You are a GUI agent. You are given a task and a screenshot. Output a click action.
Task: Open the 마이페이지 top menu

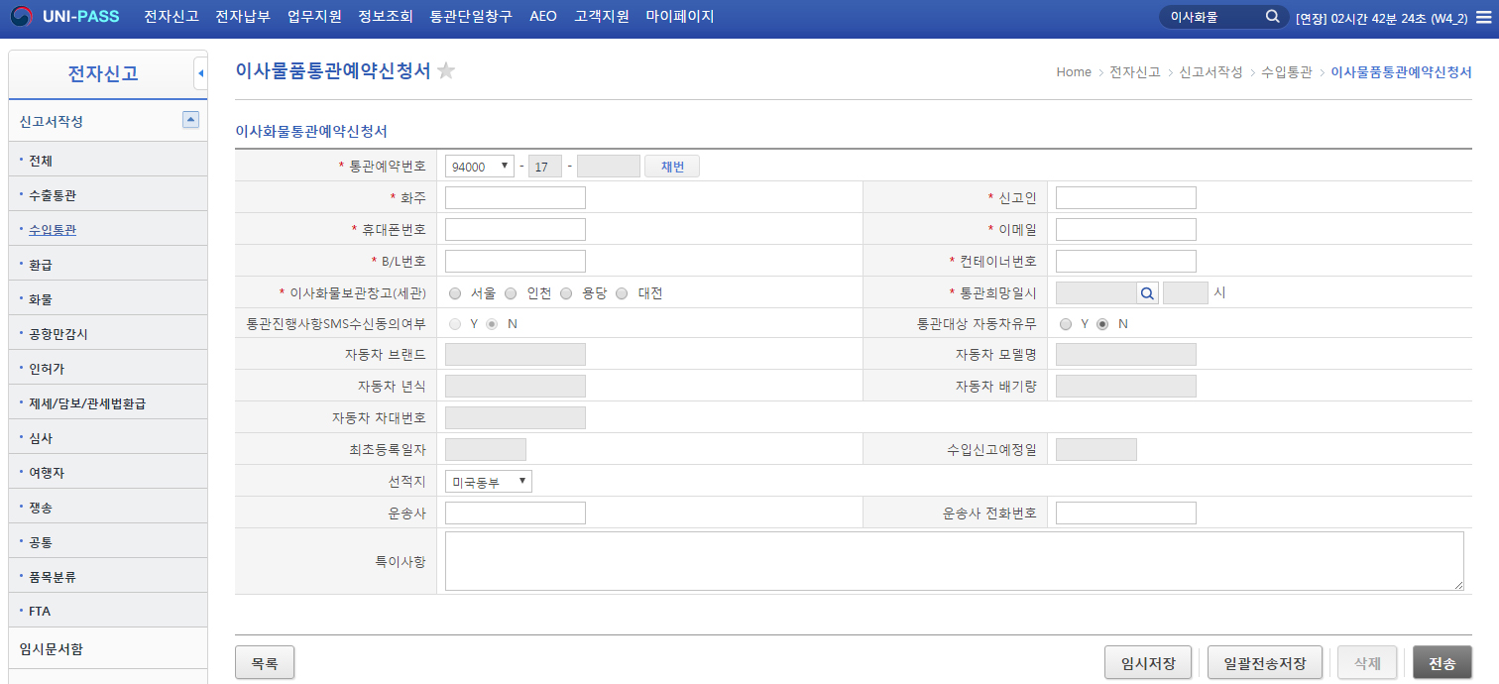click(x=679, y=17)
